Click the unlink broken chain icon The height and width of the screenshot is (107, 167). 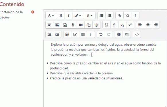click(x=127, y=15)
